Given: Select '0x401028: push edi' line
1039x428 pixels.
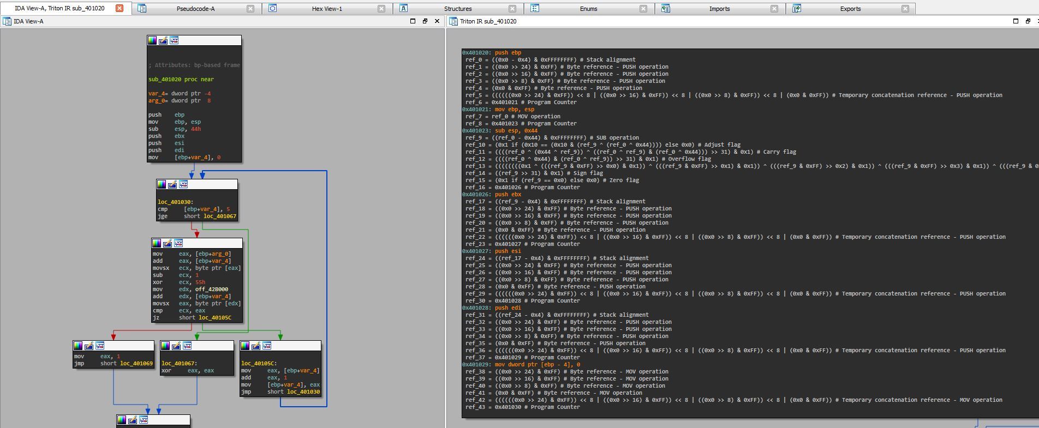Looking at the screenshot, I should [492, 308].
